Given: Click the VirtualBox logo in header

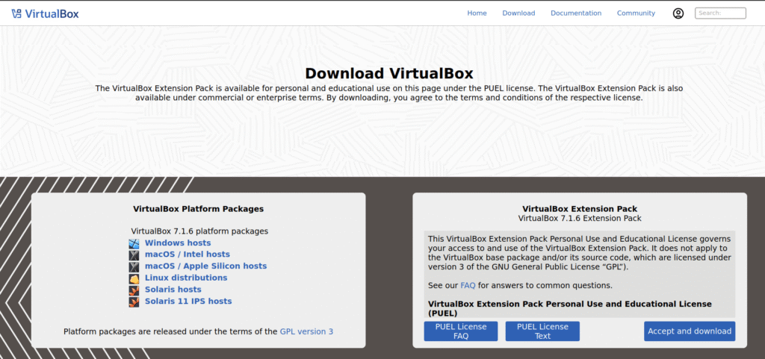Looking at the screenshot, I should (45, 13).
